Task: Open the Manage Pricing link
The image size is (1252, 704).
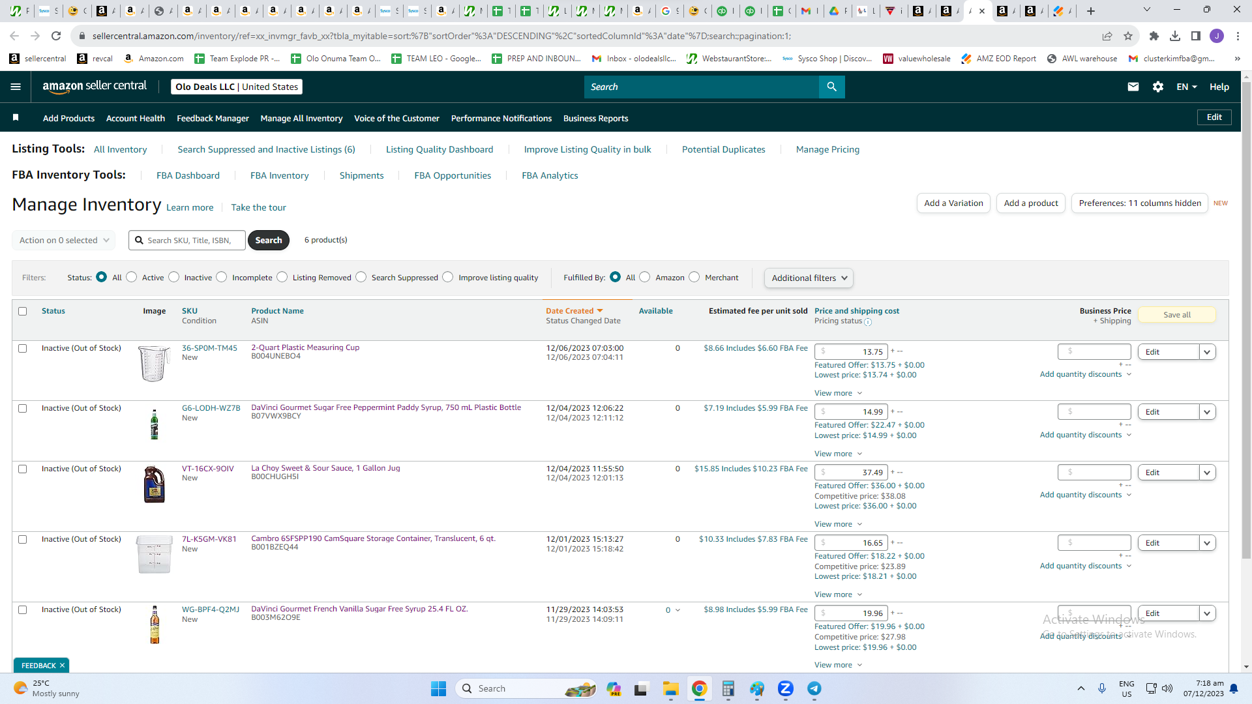Action: pyautogui.click(x=827, y=149)
